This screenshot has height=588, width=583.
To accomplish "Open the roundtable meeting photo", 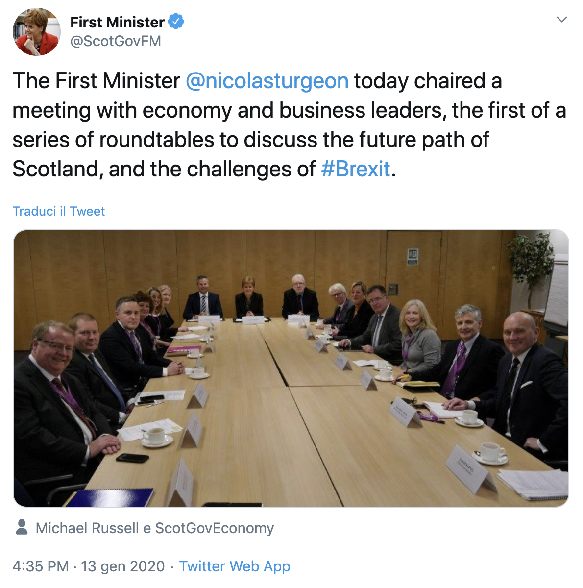I will [x=291, y=368].
